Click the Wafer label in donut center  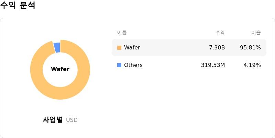click(x=60, y=69)
